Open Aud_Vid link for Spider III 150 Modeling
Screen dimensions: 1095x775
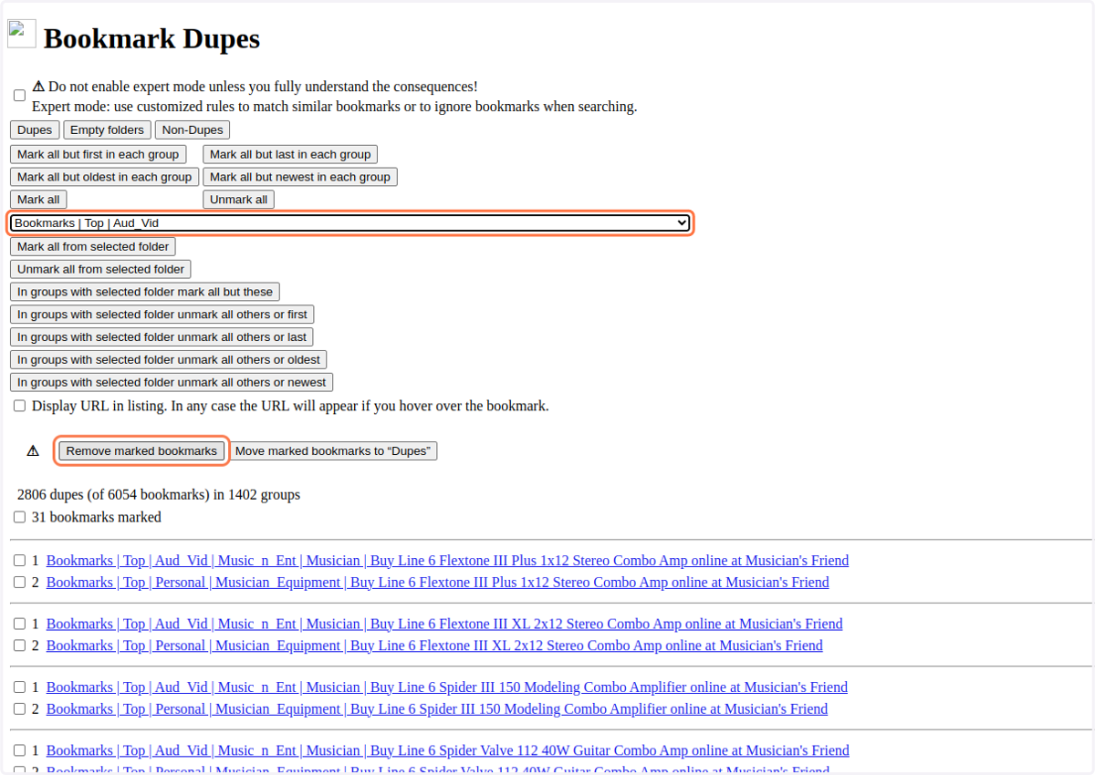(x=447, y=687)
